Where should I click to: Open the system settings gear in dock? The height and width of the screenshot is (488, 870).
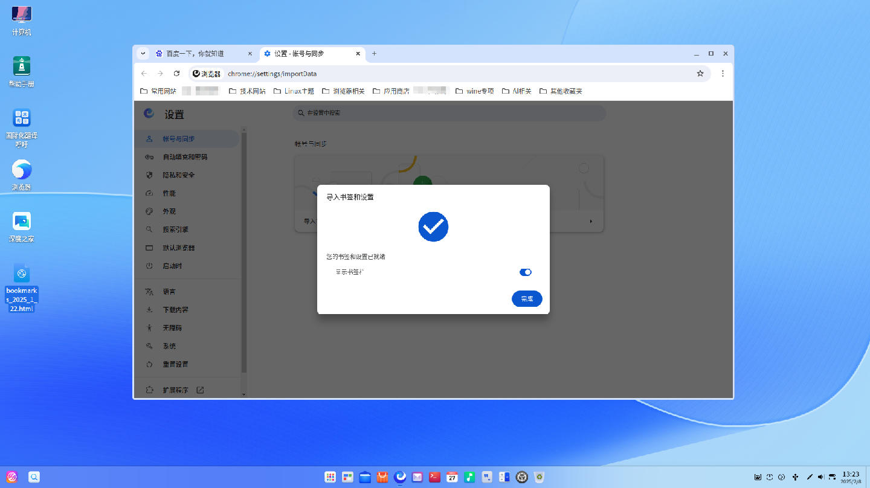pyautogui.click(x=522, y=477)
